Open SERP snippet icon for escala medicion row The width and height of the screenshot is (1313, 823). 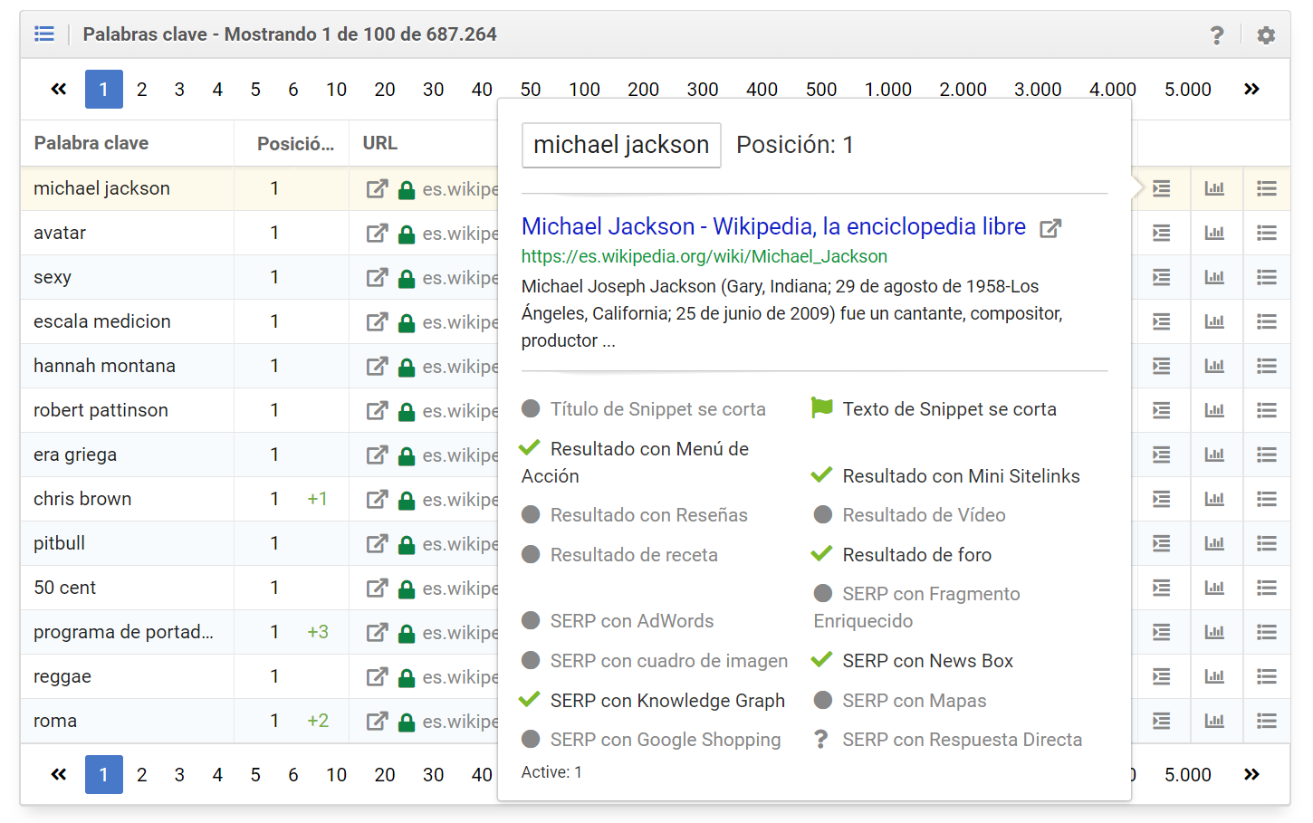(1162, 321)
